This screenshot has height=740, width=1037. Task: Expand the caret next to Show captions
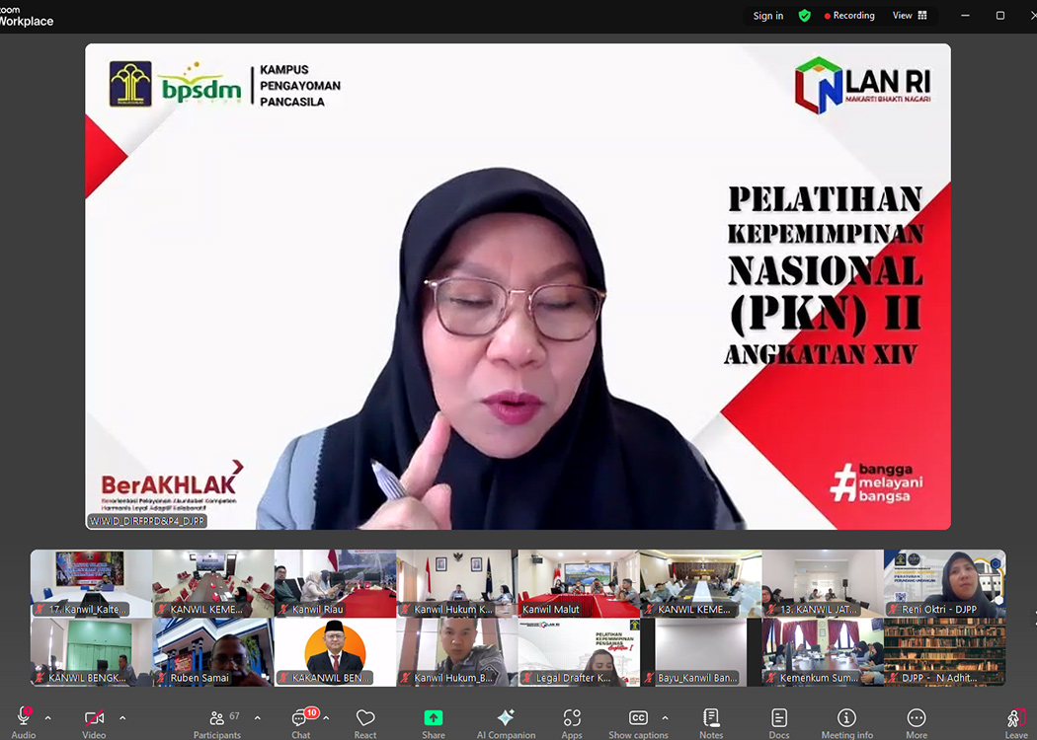coord(665,718)
